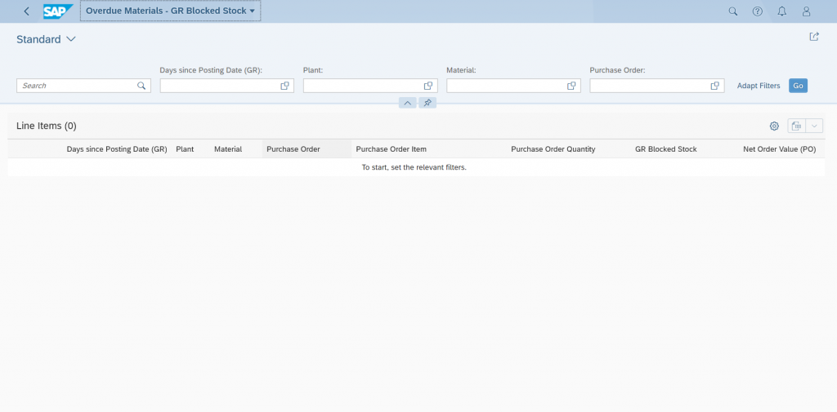Export table to spreadsheet
Screen dimensions: 837x412
pyautogui.click(x=796, y=126)
